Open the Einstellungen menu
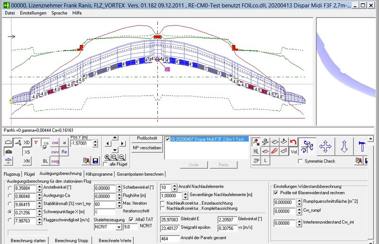Image resolution: width=379 pixels, height=244 pixels. 33,13
